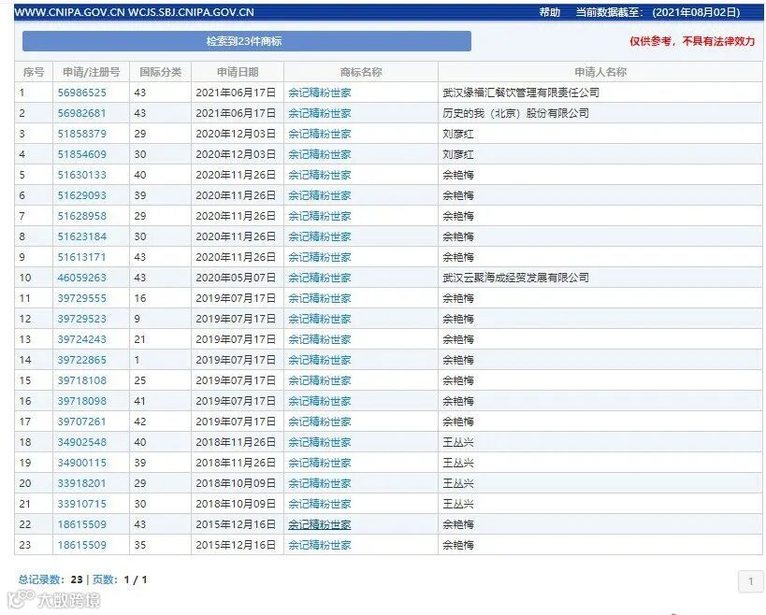This screenshot has height=615, width=766.
Task: Open registration number 34900115
Action: 81,463
